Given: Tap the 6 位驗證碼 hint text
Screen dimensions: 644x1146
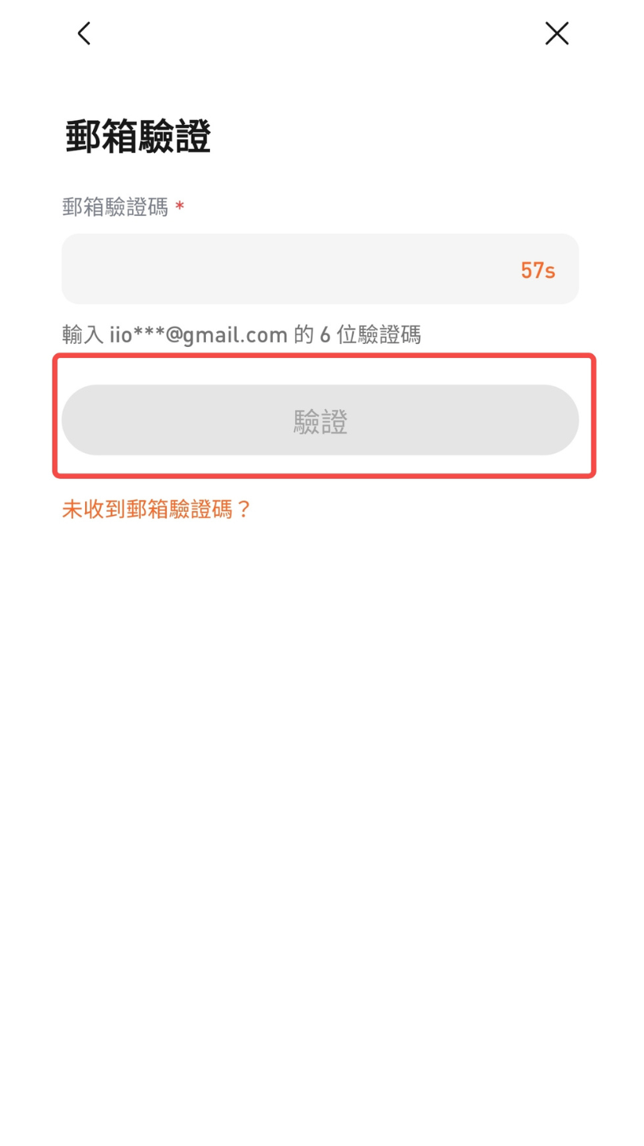Looking at the screenshot, I should coord(370,335).
